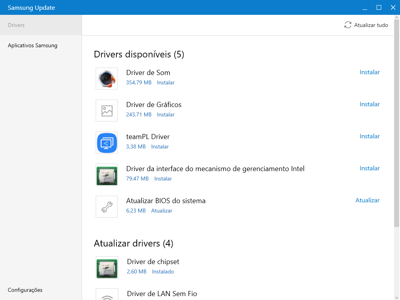The height and width of the screenshot is (300, 400).
Task: Select the teamPL Driver title
Action: (x=148, y=137)
